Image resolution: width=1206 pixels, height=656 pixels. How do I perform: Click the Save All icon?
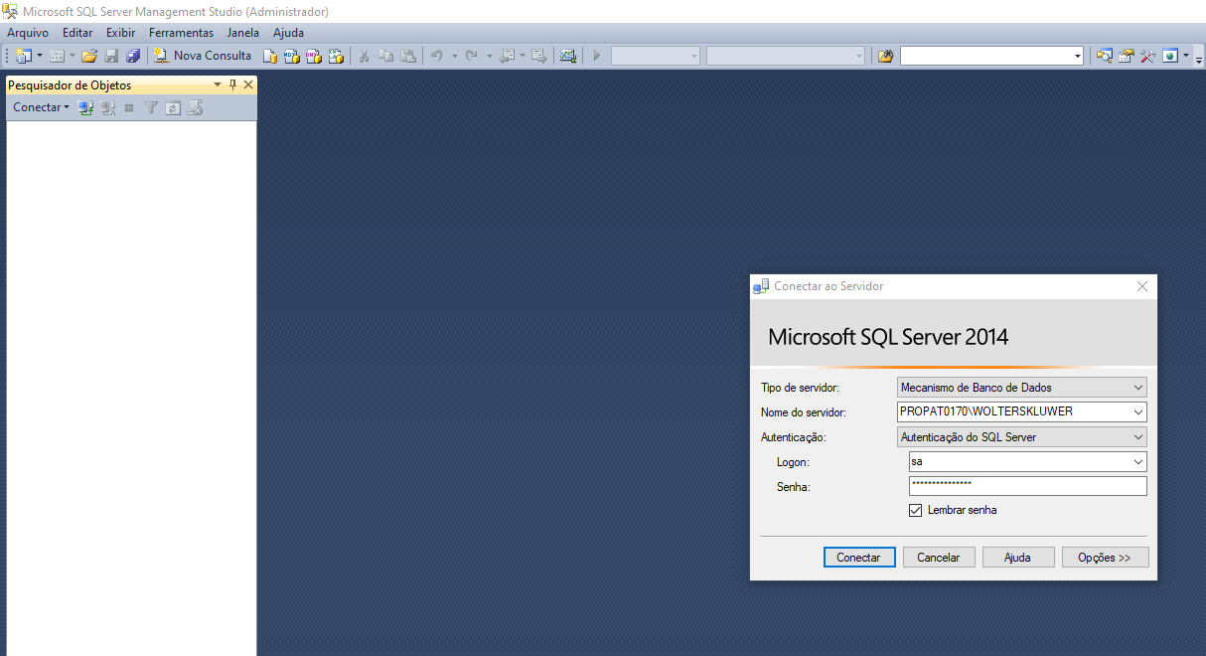coord(133,56)
